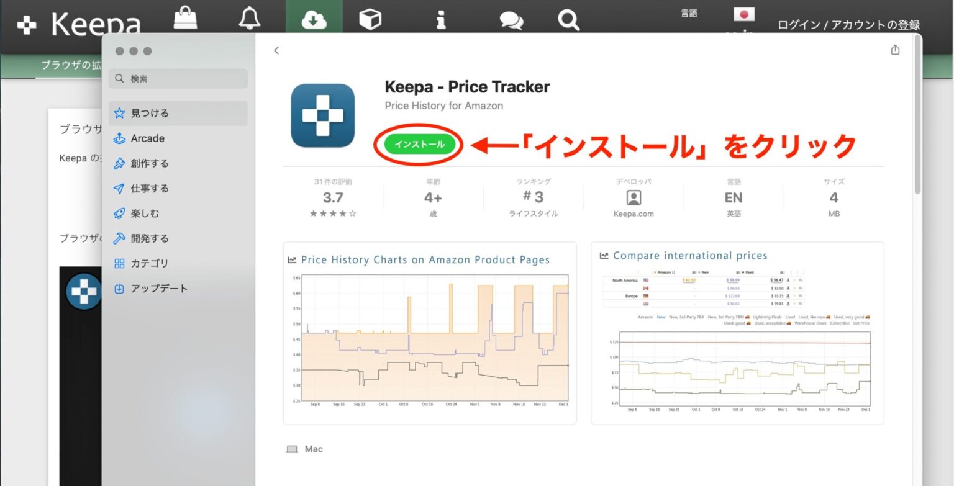Expand the カテゴリ sidebar entry
The image size is (954, 486).
click(x=150, y=263)
